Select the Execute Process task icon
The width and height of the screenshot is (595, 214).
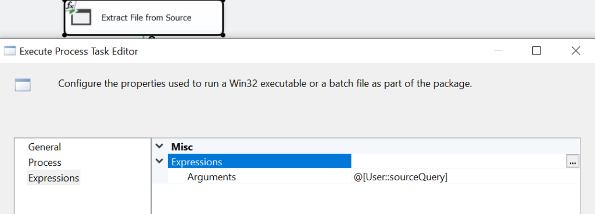click(81, 18)
